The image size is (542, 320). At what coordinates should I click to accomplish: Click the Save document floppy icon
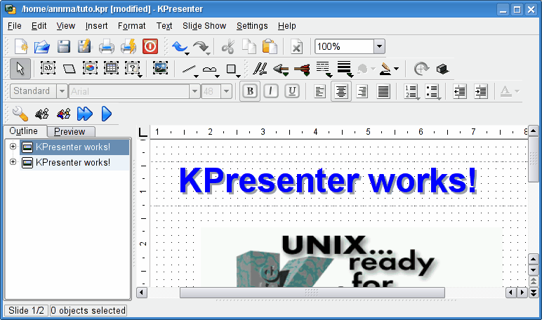click(x=64, y=47)
